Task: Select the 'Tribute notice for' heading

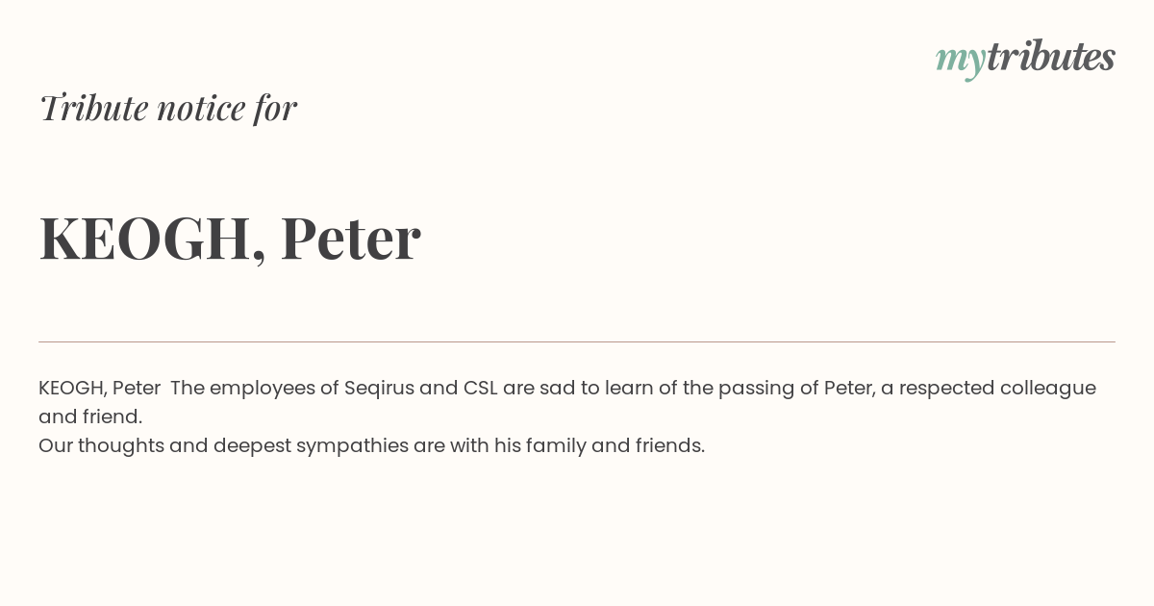Action: [167, 107]
